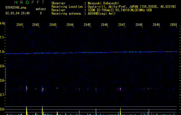Click the meteor echo just before 2047
181x115 pixels.
pyautogui.click(x=120, y=89)
